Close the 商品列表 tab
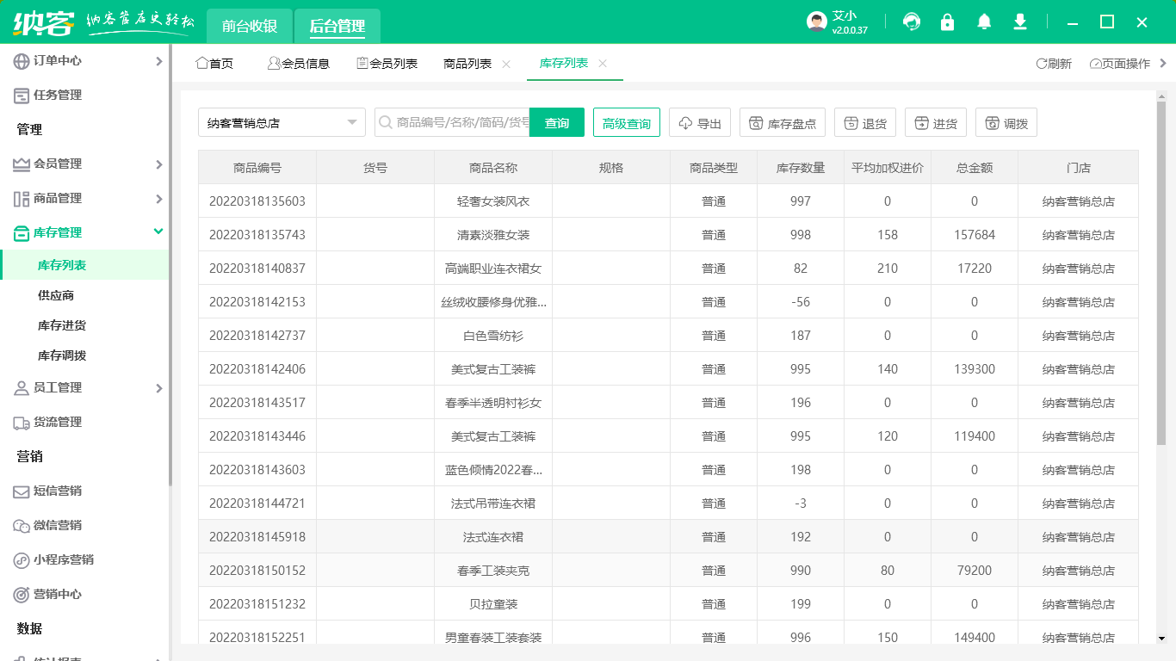 (x=506, y=63)
